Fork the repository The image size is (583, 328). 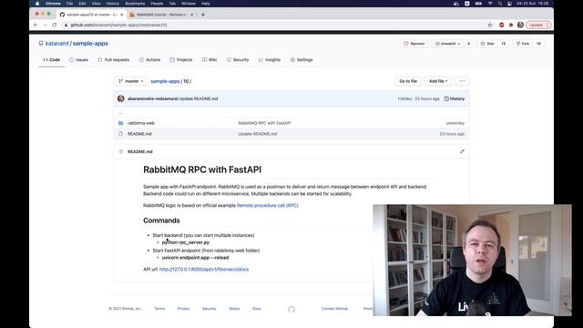click(x=522, y=44)
